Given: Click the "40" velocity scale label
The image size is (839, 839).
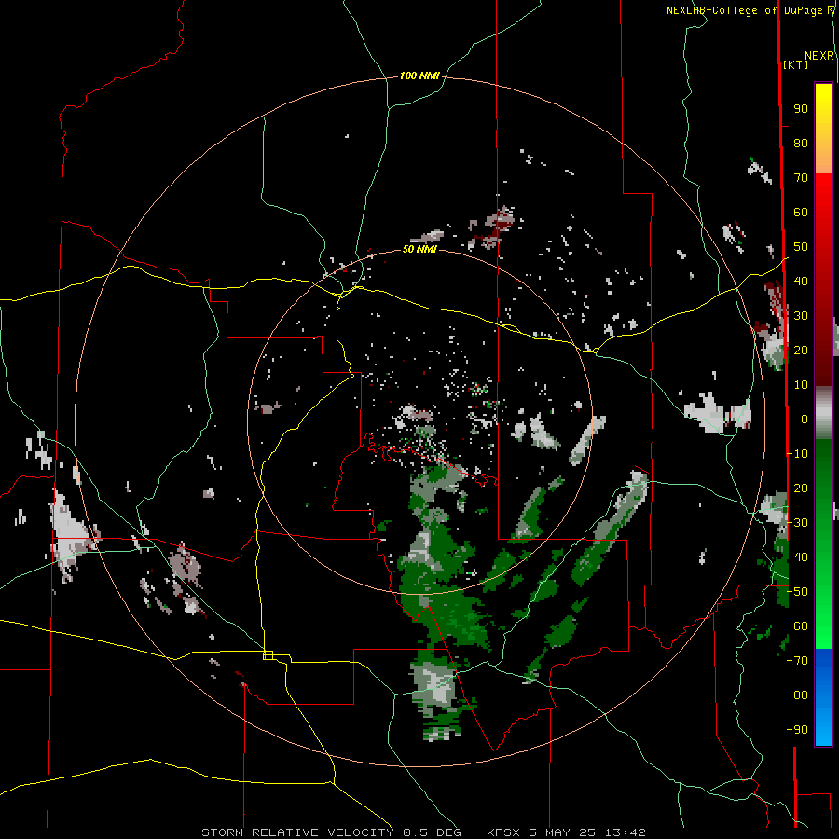Looking at the screenshot, I should 801,282.
